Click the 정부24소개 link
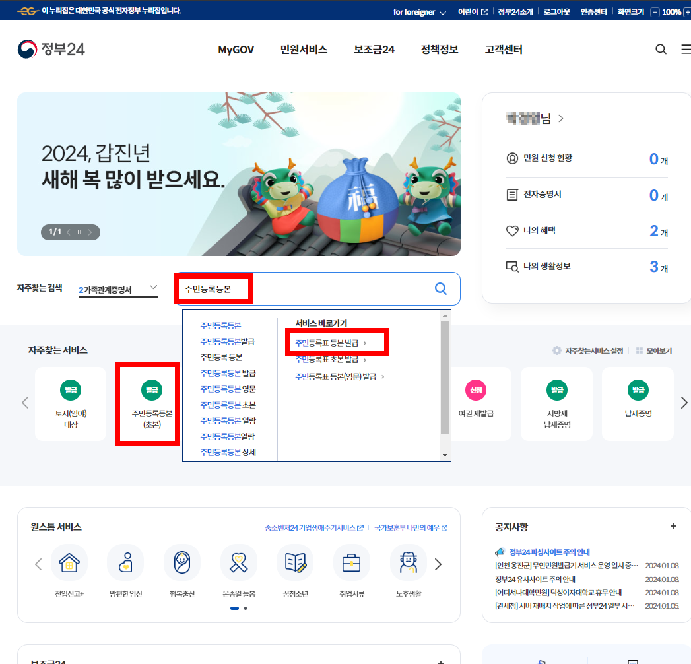Screen dimensions: 691x664 pos(515,12)
